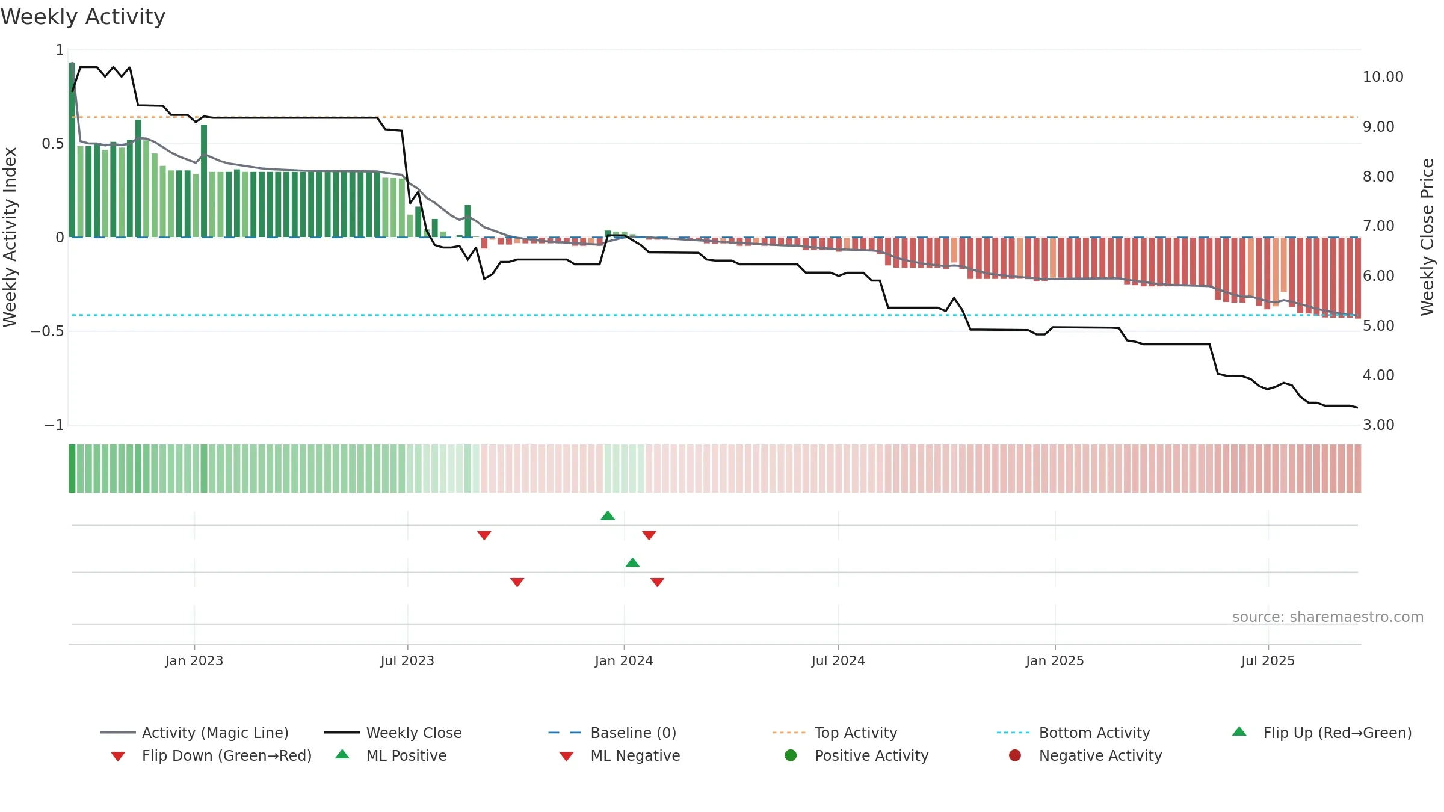Click the Weekly Close Price axis title
The image size is (1444, 812).
pos(1427,237)
